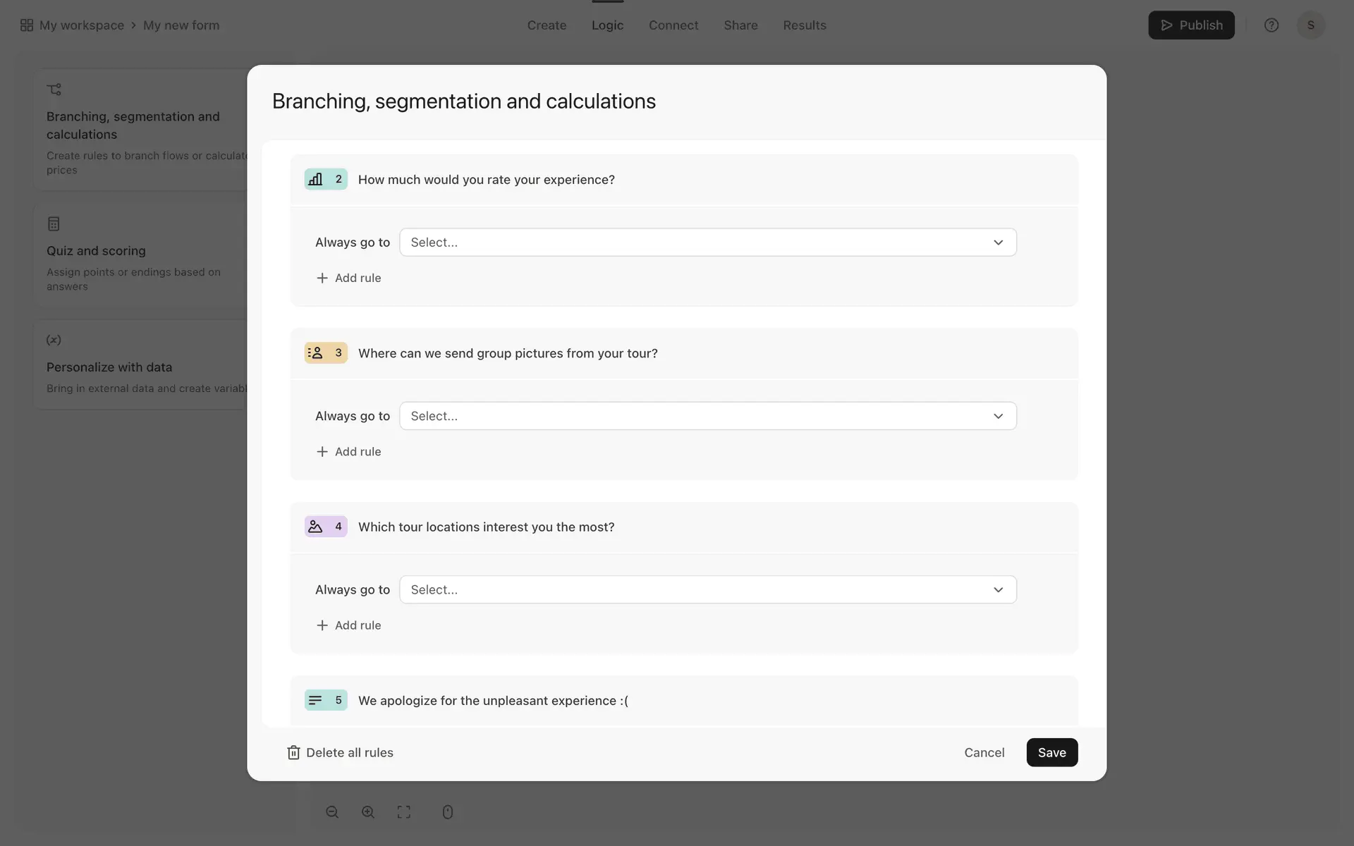Cancel the branching dialog
Image resolution: width=1354 pixels, height=846 pixels.
point(984,753)
